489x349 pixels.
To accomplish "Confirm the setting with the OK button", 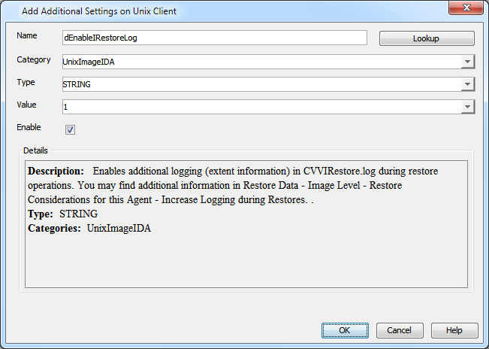I will (x=345, y=330).
